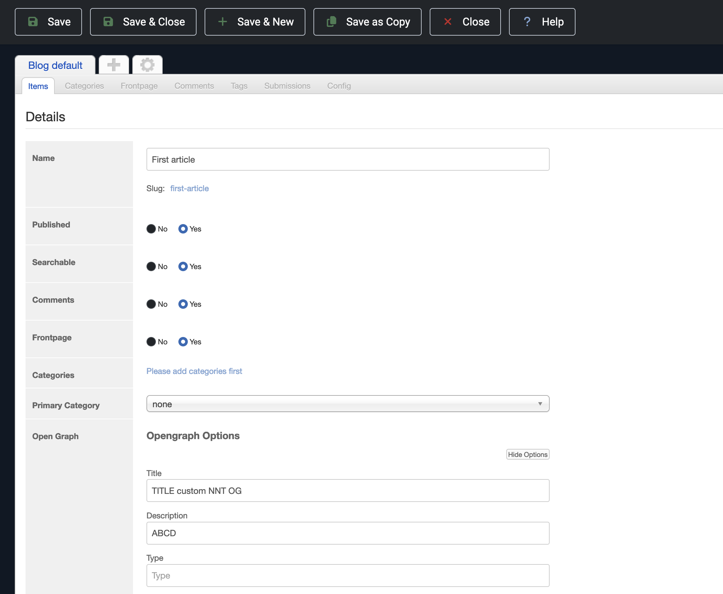
Task: Set Published to No
Action: click(x=151, y=229)
